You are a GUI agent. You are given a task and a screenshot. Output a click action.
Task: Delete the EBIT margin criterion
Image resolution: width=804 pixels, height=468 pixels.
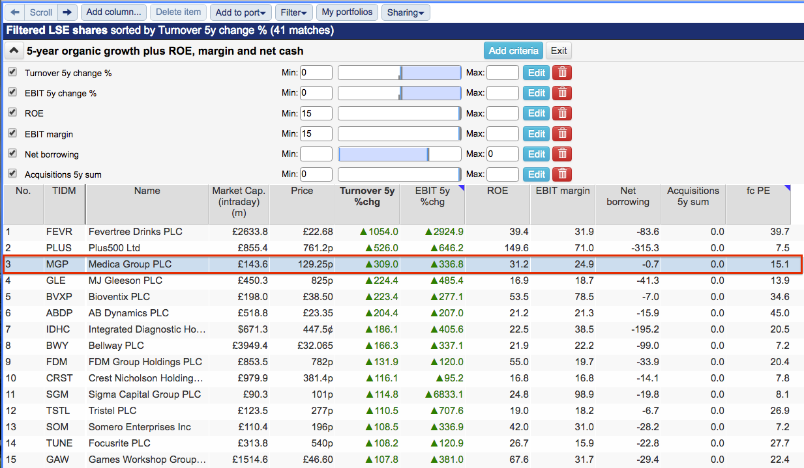coord(561,133)
